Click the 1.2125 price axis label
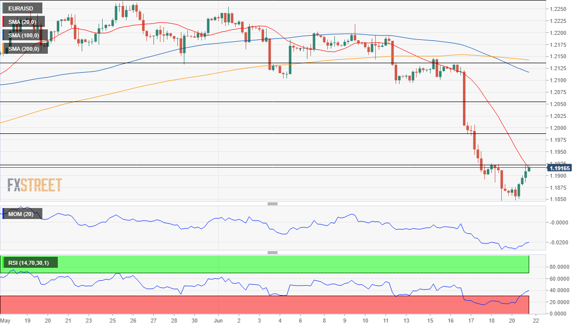 click(558, 68)
